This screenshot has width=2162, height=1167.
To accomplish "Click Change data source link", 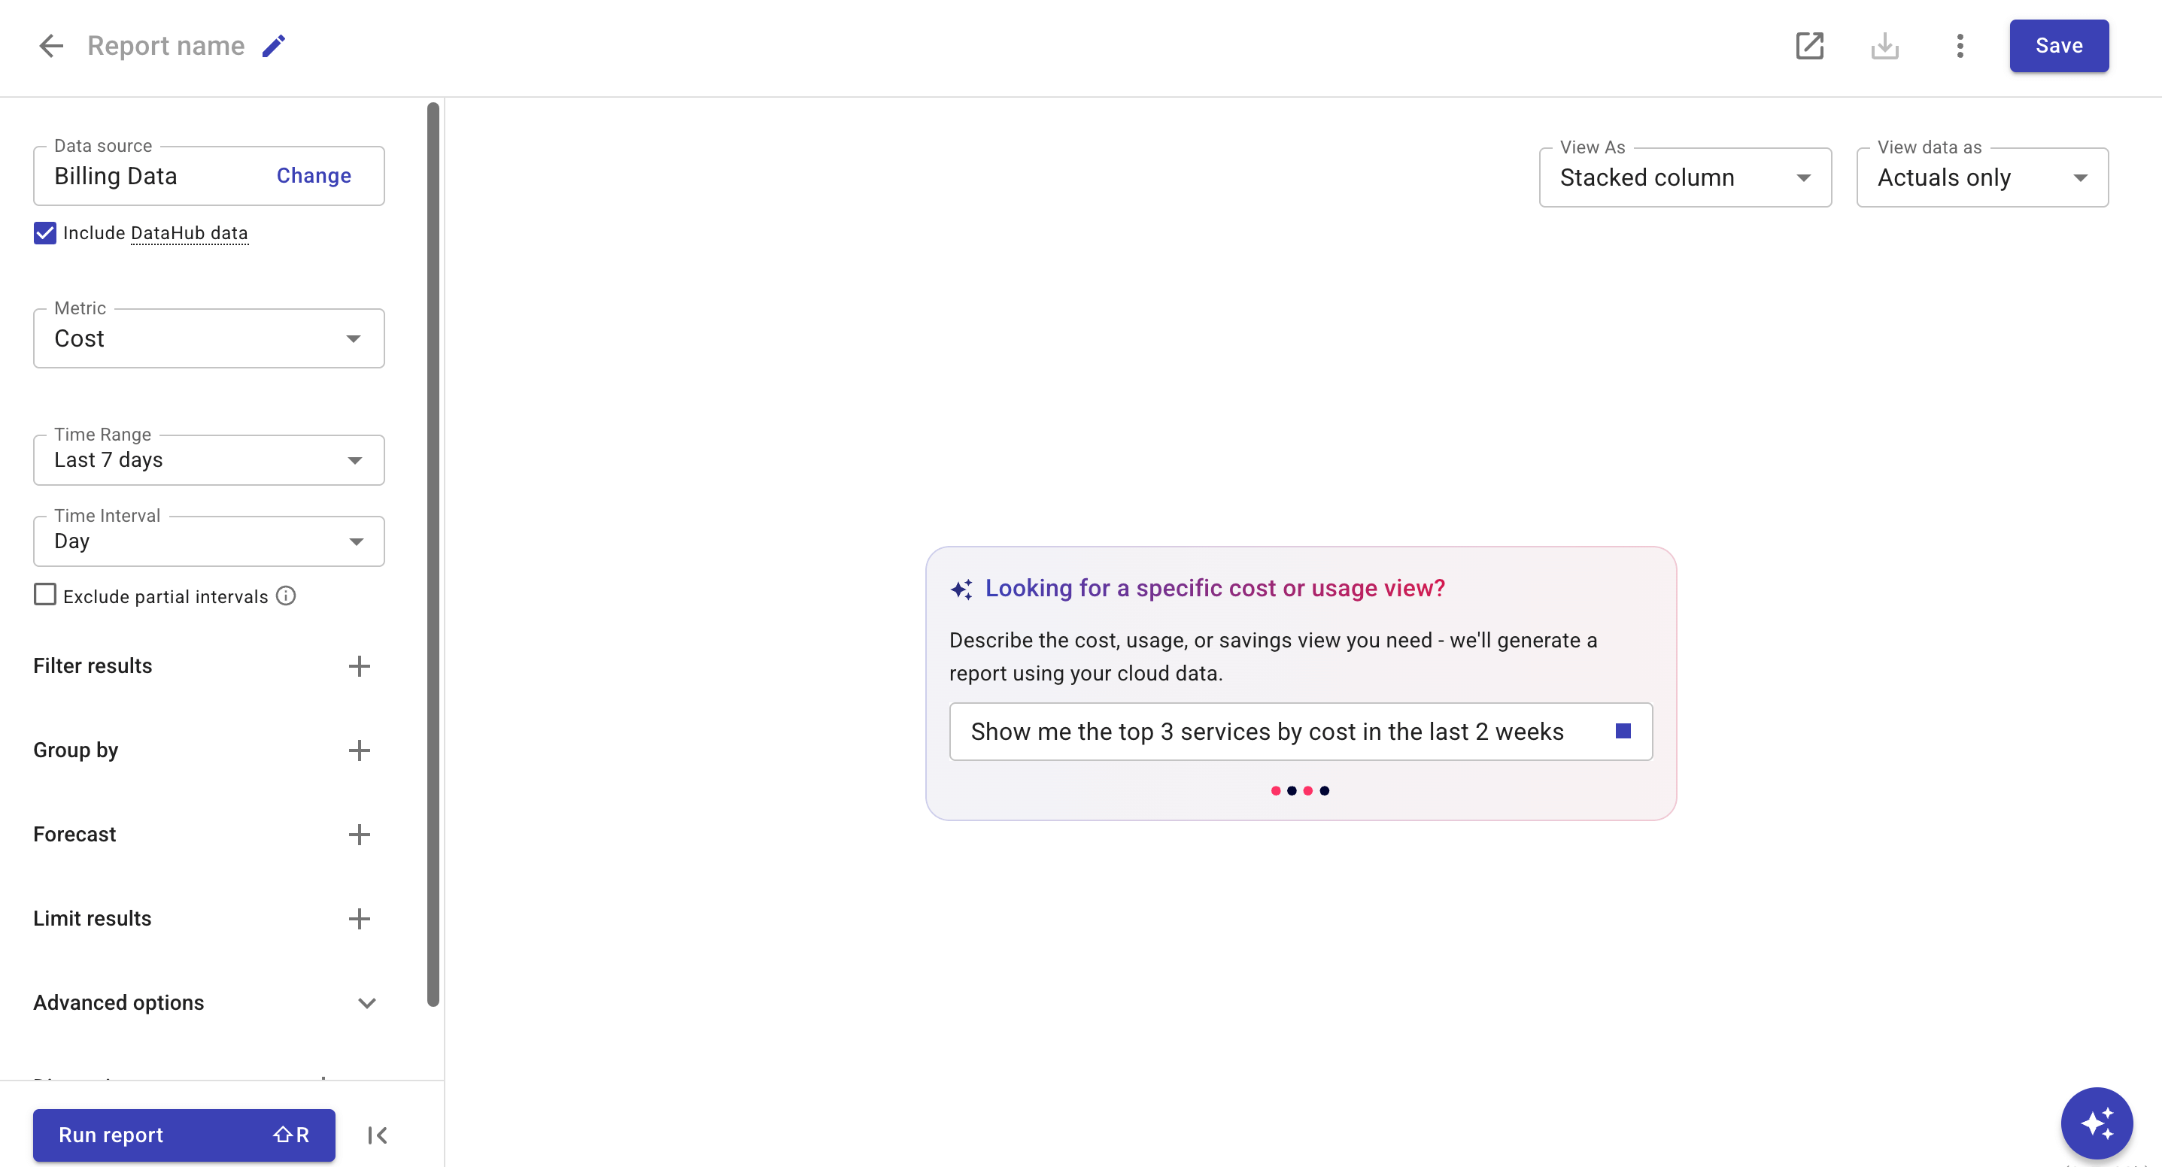I will 314,175.
